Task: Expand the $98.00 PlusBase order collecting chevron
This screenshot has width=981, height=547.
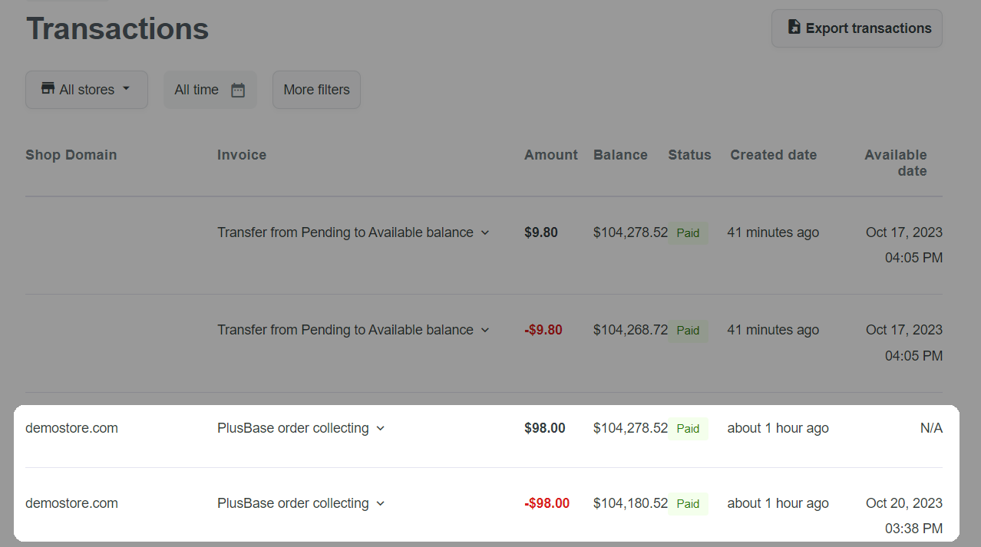Action: (380, 428)
